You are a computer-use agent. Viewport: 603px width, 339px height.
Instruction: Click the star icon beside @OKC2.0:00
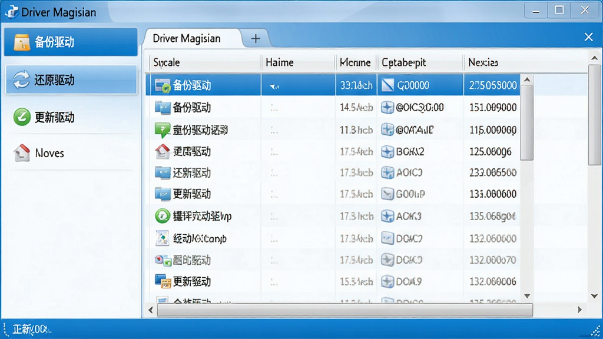pyautogui.click(x=387, y=107)
